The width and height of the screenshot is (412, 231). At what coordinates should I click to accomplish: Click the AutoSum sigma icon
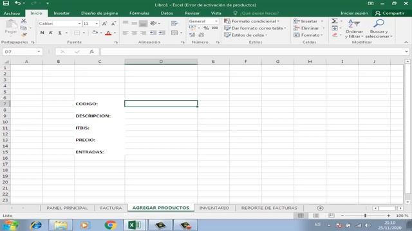coord(335,21)
